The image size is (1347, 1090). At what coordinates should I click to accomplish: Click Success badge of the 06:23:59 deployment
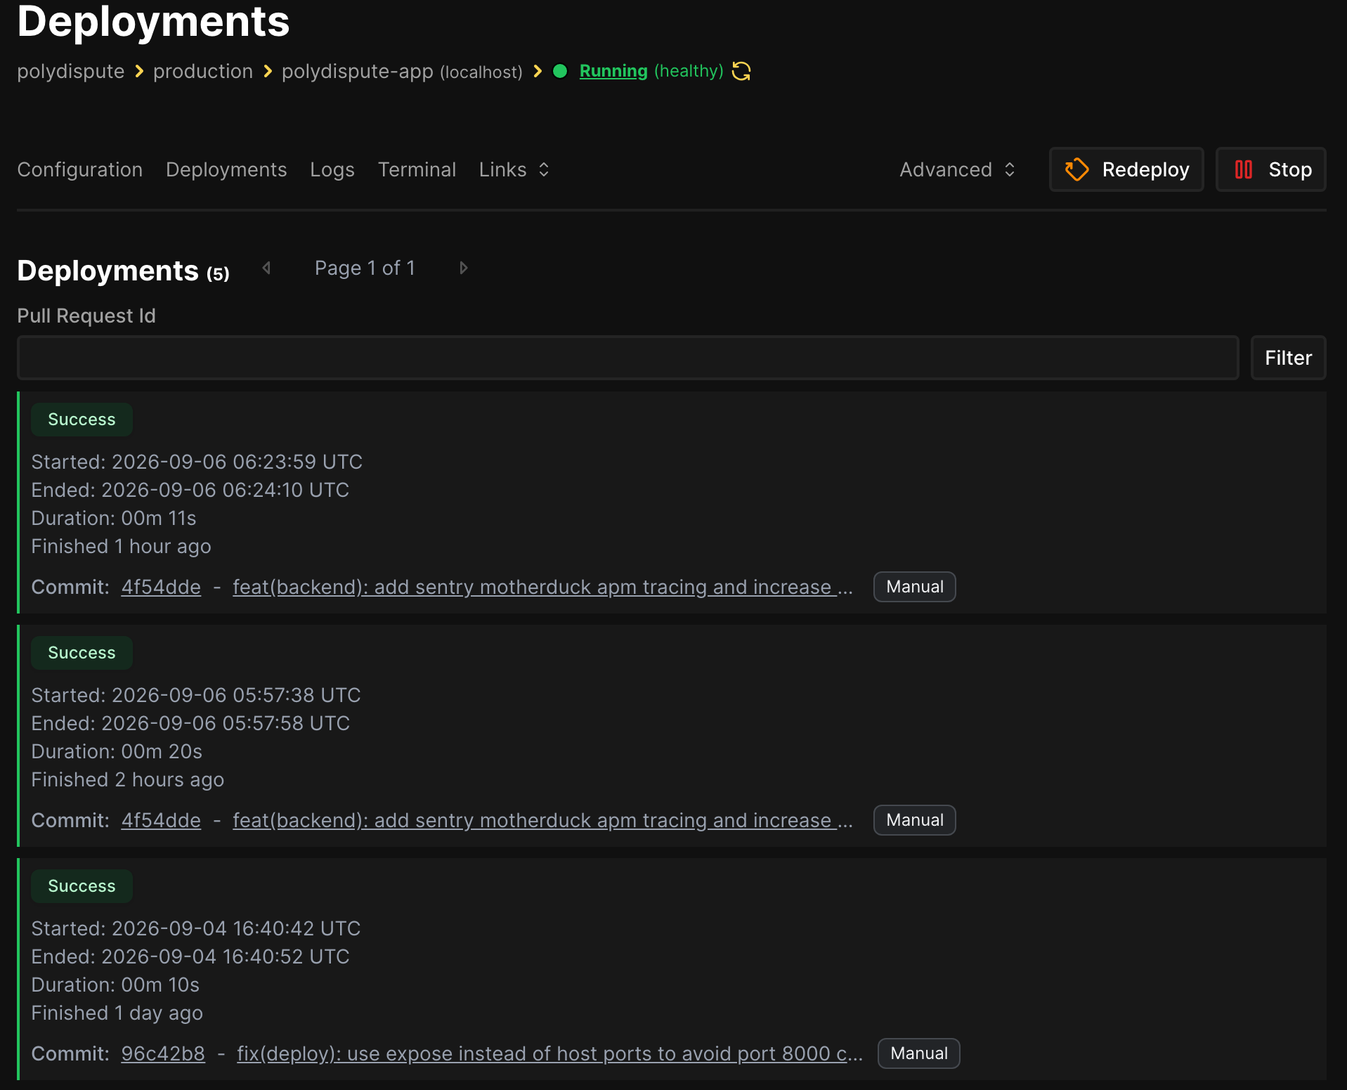[x=82, y=420]
